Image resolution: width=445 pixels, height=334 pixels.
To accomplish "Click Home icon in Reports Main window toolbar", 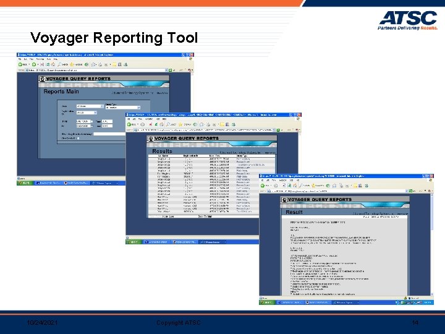I will [53, 64].
